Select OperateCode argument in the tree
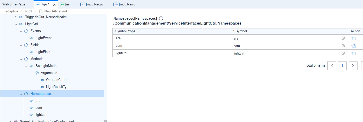Image resolution: width=363 pixels, height=122 pixels. point(56,80)
